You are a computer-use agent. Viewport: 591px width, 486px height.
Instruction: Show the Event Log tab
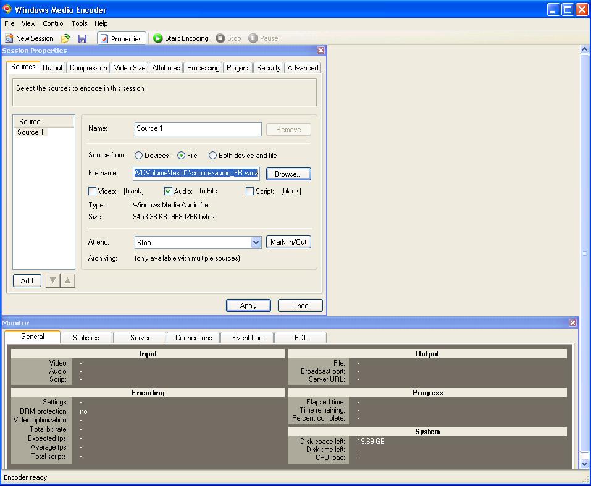[x=247, y=337]
